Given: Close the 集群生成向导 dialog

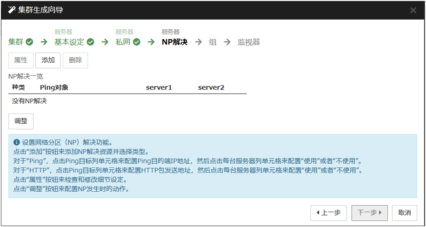Looking at the screenshot, I should [x=413, y=10].
